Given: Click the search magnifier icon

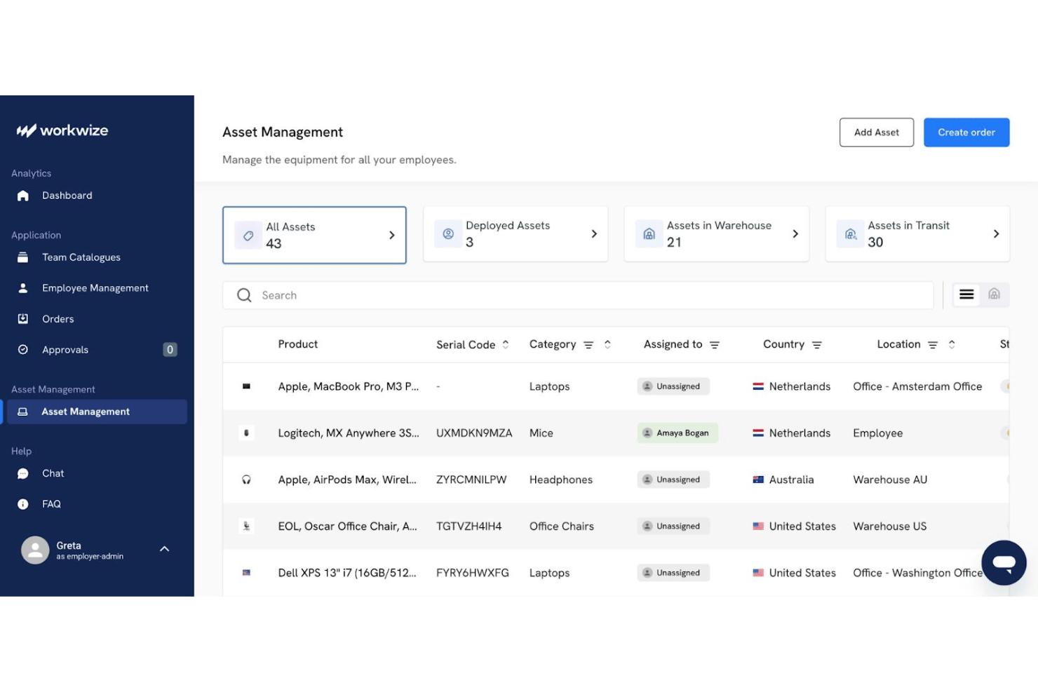Looking at the screenshot, I should click(244, 295).
